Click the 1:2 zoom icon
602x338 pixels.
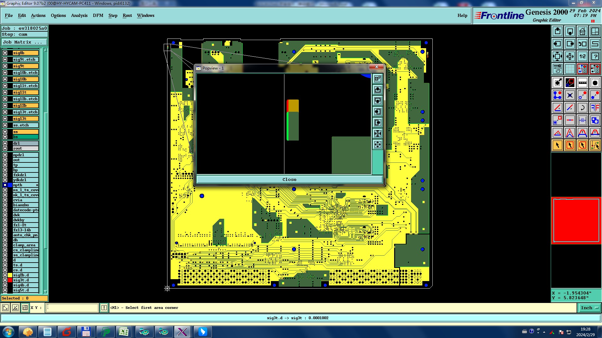point(582,56)
